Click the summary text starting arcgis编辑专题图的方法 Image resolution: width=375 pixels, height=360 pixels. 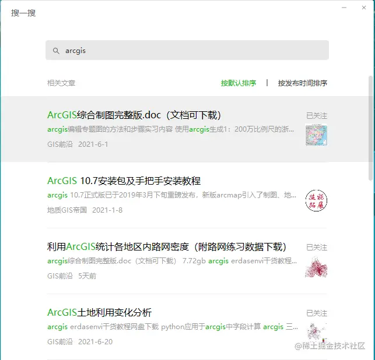[x=171, y=129]
